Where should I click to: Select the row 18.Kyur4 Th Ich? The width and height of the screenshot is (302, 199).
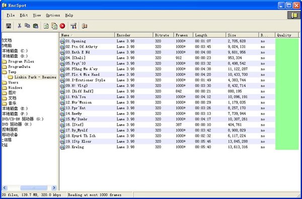(167, 136)
